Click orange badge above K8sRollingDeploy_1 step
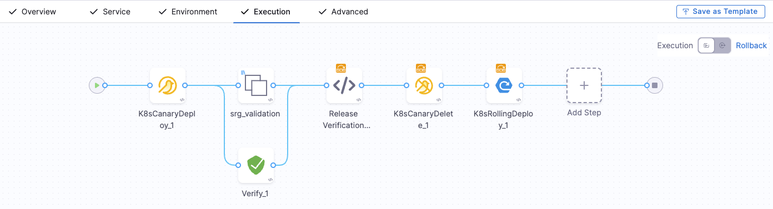This screenshot has height=209, width=773. tap(501, 68)
